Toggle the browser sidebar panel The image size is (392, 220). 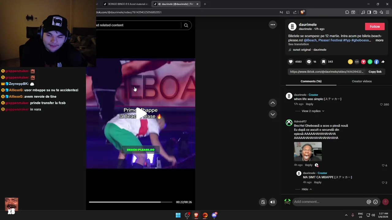click(x=369, y=12)
